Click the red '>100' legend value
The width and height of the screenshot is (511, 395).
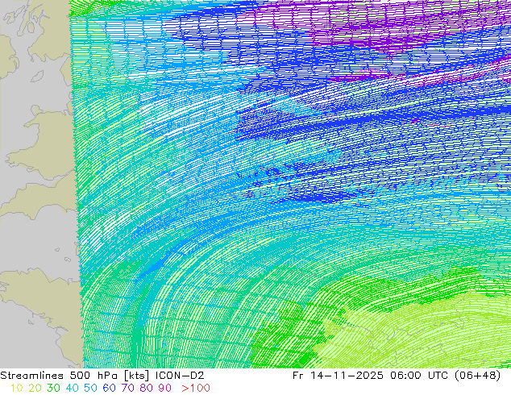pos(196,388)
